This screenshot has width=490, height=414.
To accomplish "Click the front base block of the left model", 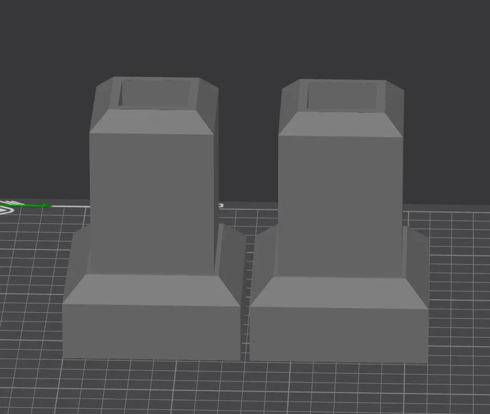I will click(151, 332).
